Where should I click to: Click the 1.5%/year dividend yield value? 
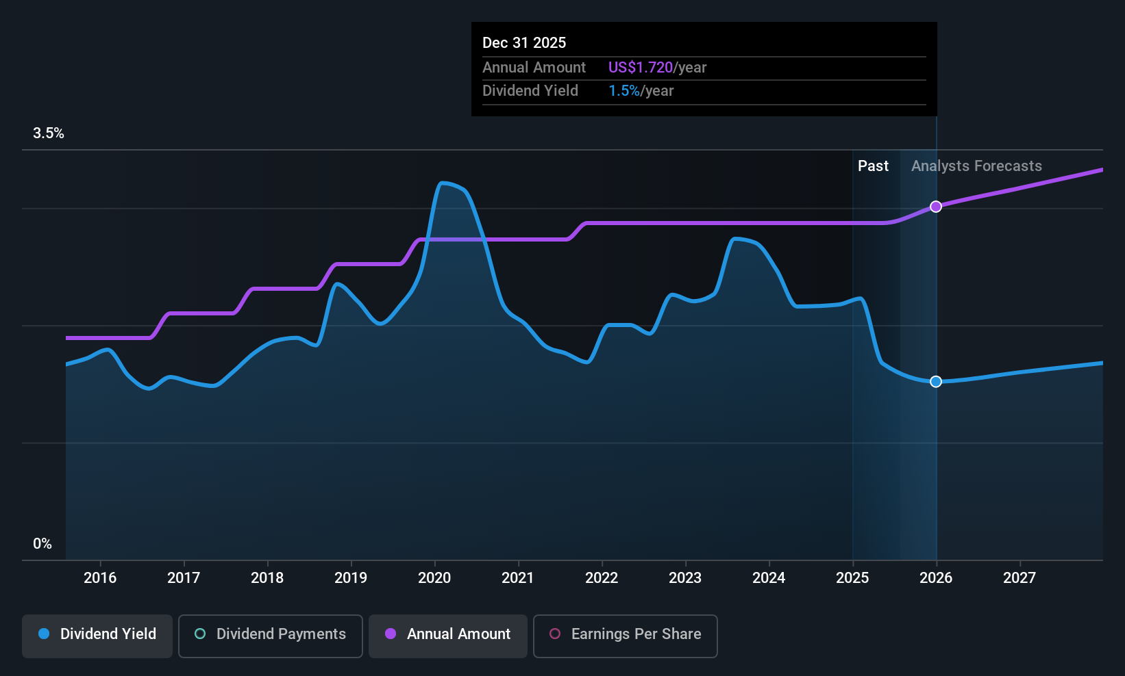641,90
